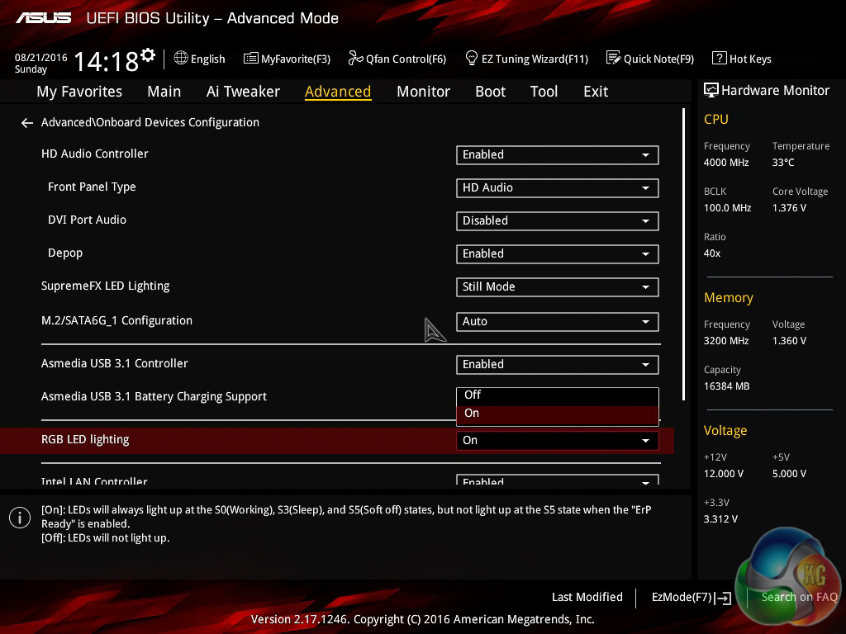This screenshot has width=846, height=634.
Task: Open Boot tab
Action: click(x=491, y=92)
